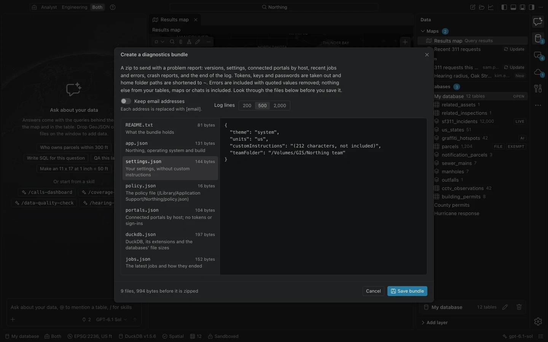Click the line chart icon in title bar

pos(491,7)
